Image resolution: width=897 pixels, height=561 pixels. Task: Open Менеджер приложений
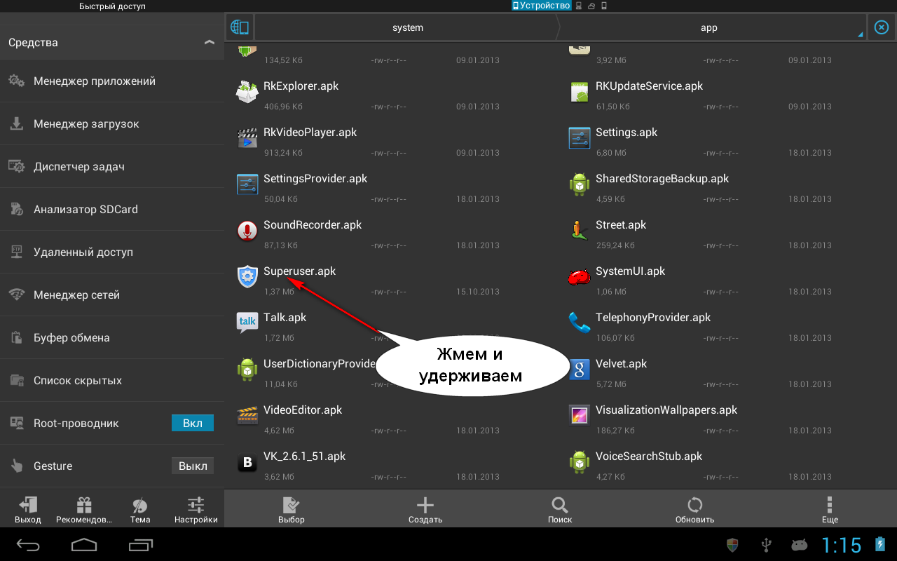112,81
